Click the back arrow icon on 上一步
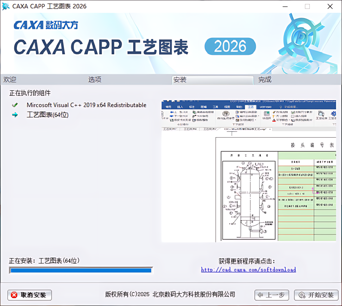The height and width of the screenshot is (306, 342). pyautogui.click(x=260, y=295)
